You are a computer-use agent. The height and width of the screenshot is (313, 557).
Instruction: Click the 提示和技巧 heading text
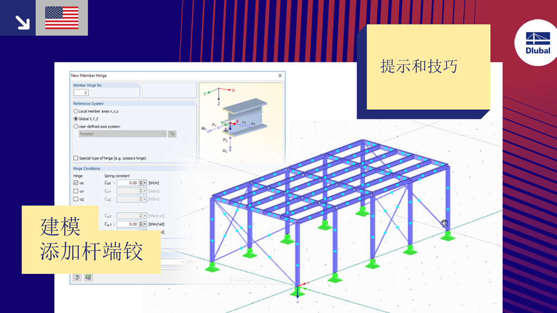[x=419, y=66]
